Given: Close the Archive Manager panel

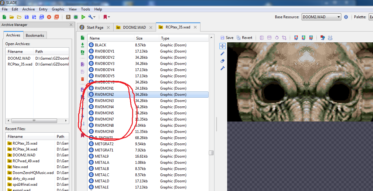Looking at the screenshot, I should (71, 25).
